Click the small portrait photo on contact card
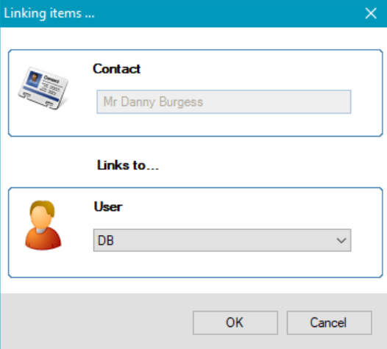This screenshot has height=349, width=387. coord(34,79)
